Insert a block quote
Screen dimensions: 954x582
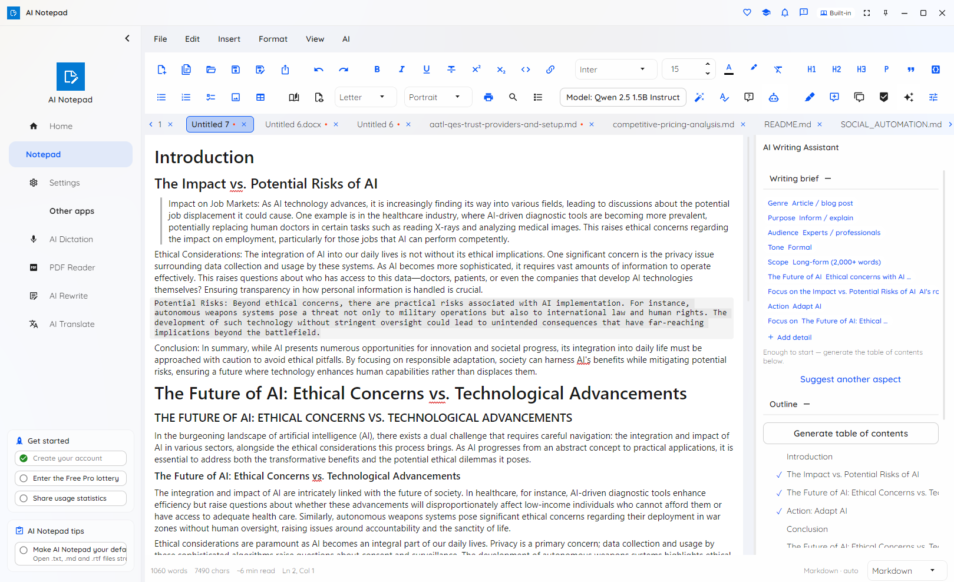click(x=911, y=70)
